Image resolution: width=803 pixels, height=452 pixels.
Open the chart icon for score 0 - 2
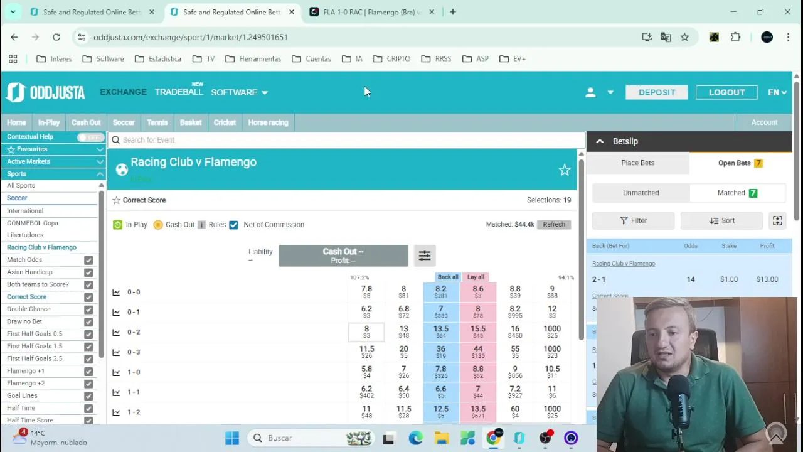point(116,333)
